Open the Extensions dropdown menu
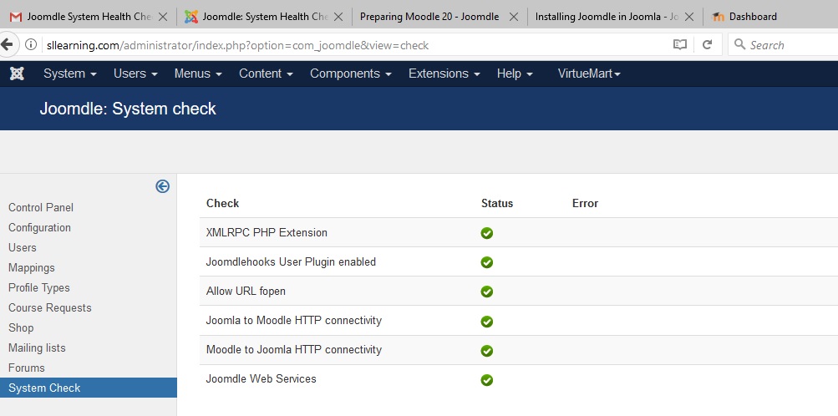838x416 pixels. pyautogui.click(x=444, y=74)
